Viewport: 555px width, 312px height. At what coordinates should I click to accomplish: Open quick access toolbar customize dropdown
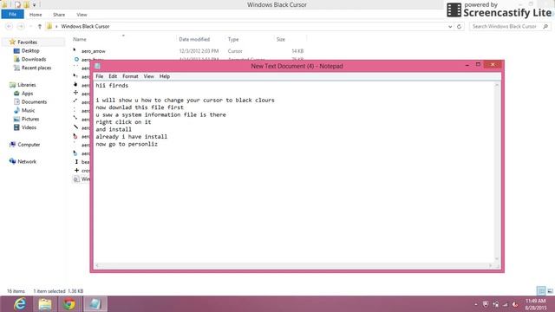click(35, 5)
